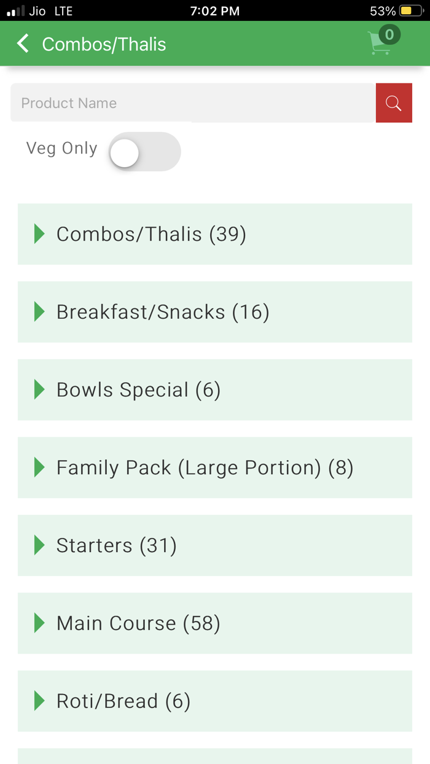Viewport: 430px width, 764px height.
Task: Tap the signal strength bars
Action: pyautogui.click(x=15, y=11)
